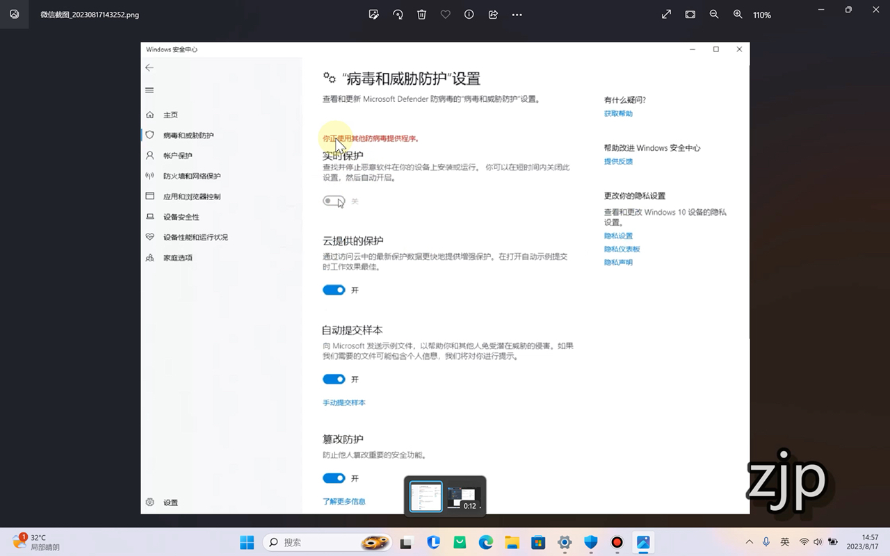Viewport: 890px width, 556px height.
Task: Click the 手动提交样本 link
Action: click(343, 402)
